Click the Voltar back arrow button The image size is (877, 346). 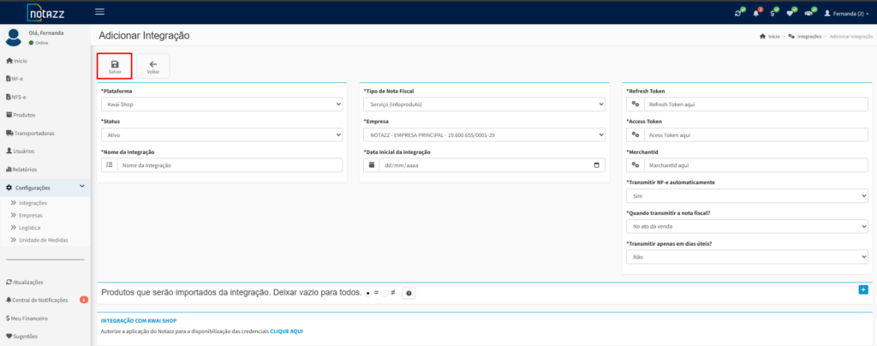point(153,66)
